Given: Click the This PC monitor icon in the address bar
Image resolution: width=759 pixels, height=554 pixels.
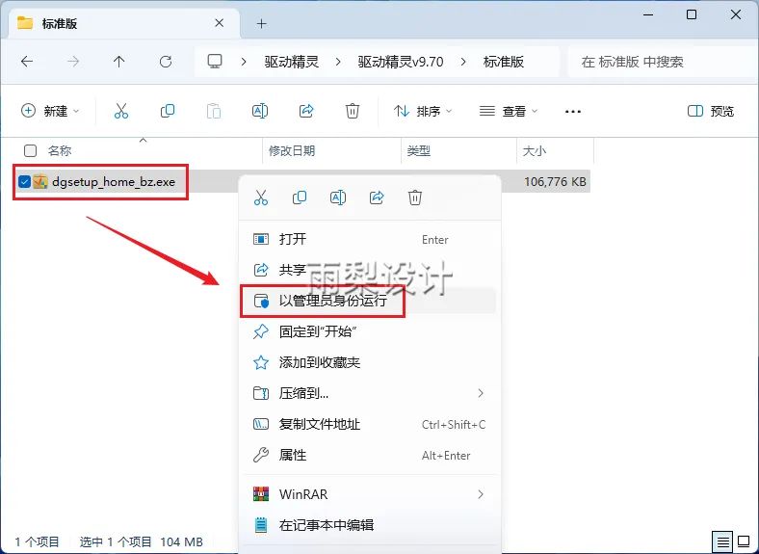Looking at the screenshot, I should (x=215, y=62).
